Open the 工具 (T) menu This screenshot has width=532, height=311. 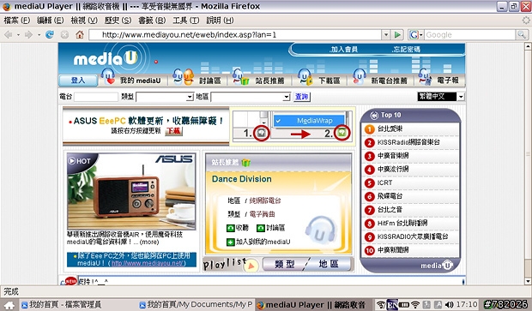point(185,21)
